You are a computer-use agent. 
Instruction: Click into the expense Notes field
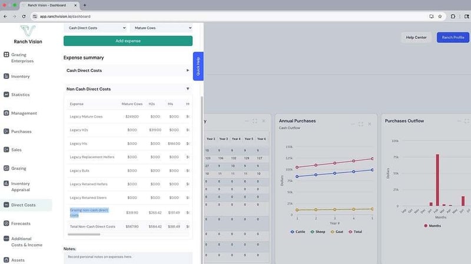pos(128,258)
